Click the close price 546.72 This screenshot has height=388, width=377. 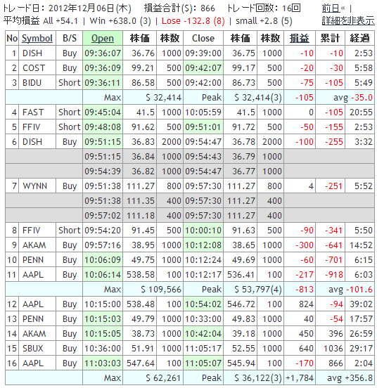point(241,304)
